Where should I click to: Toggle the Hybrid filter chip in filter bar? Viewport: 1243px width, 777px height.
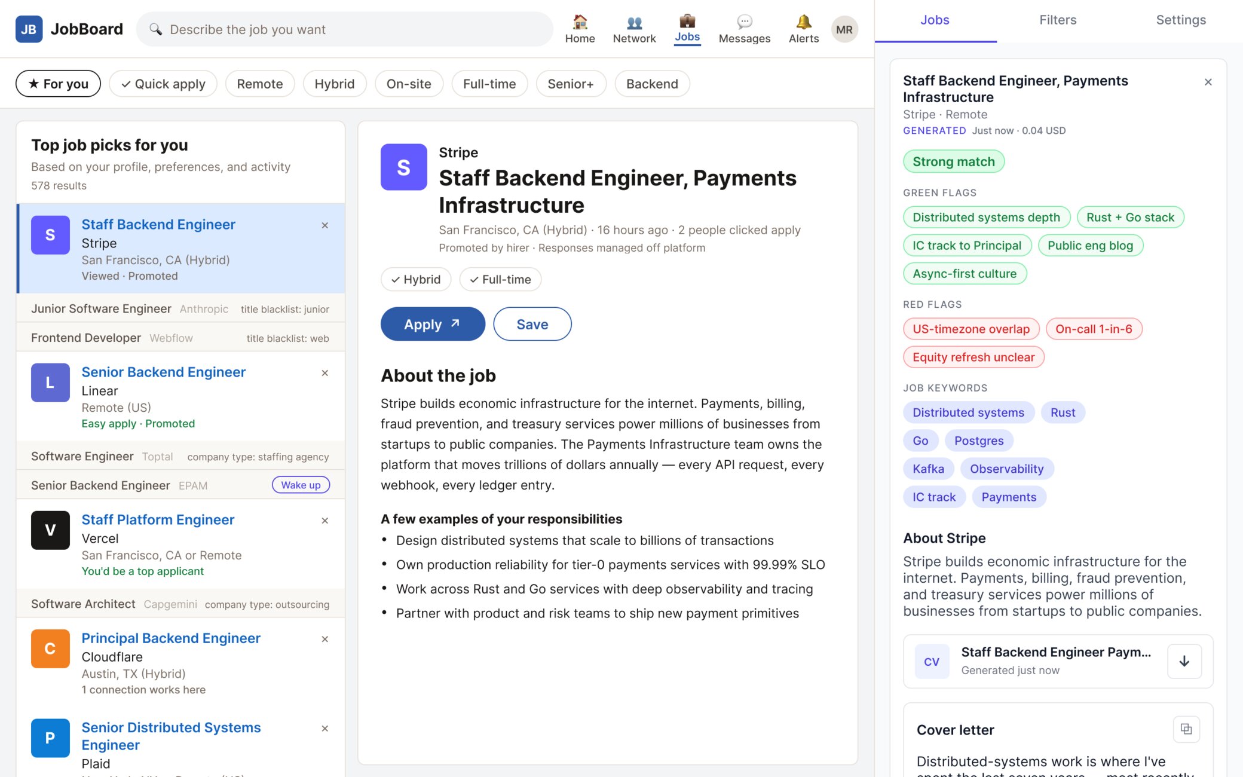335,84
